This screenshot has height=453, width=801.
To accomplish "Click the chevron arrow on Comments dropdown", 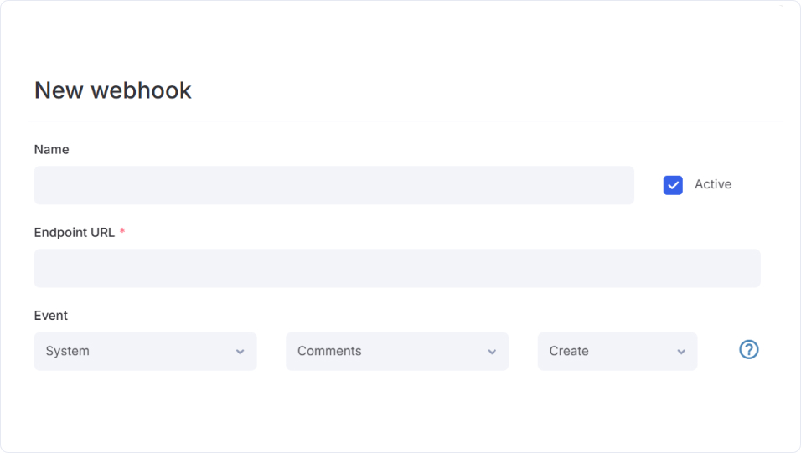I will 492,352.
